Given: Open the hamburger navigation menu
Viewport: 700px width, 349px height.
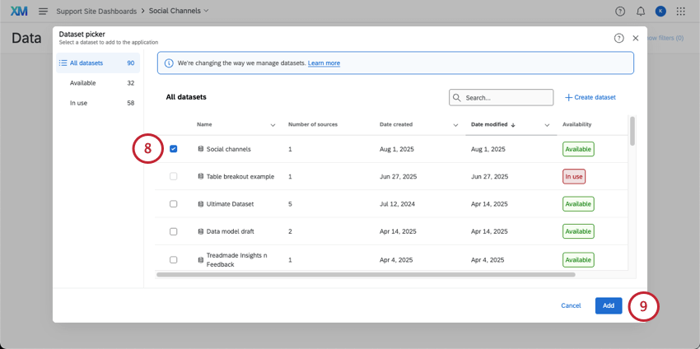Looking at the screenshot, I should [43, 11].
